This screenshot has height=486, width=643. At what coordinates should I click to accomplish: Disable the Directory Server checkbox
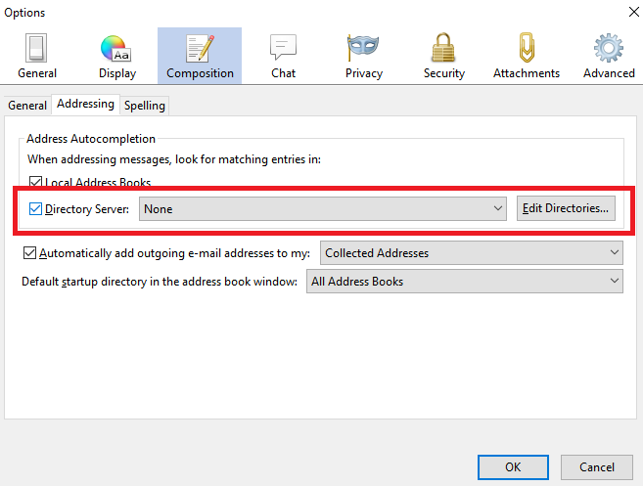36,208
